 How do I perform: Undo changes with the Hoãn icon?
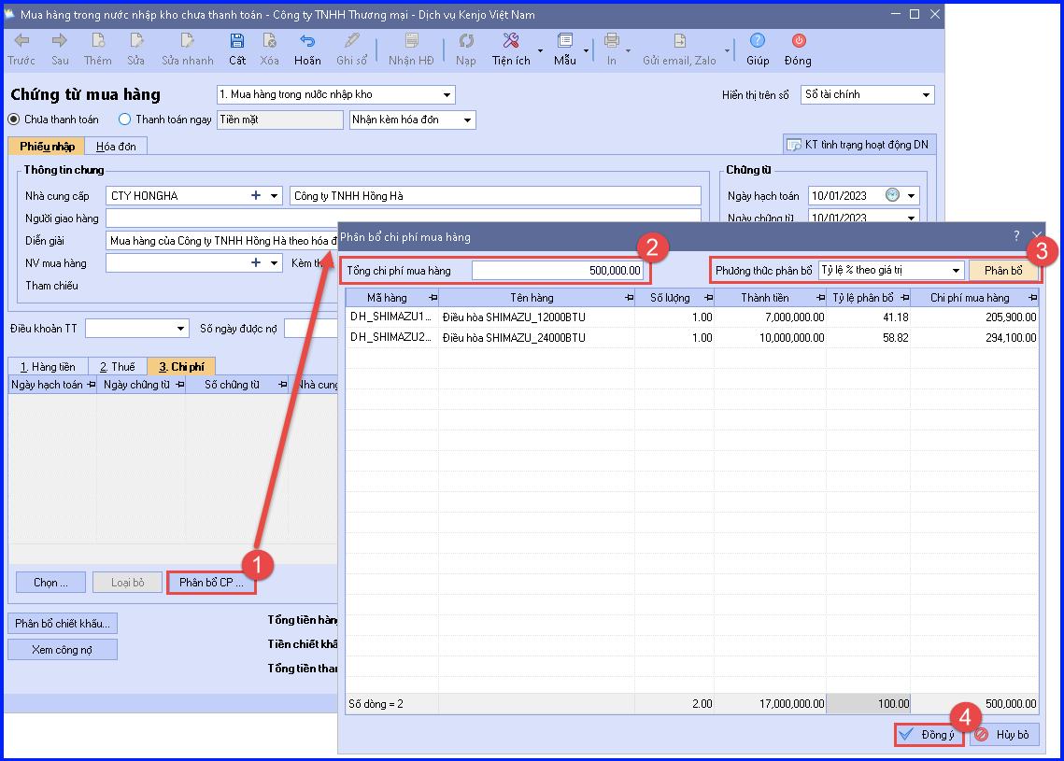[307, 41]
